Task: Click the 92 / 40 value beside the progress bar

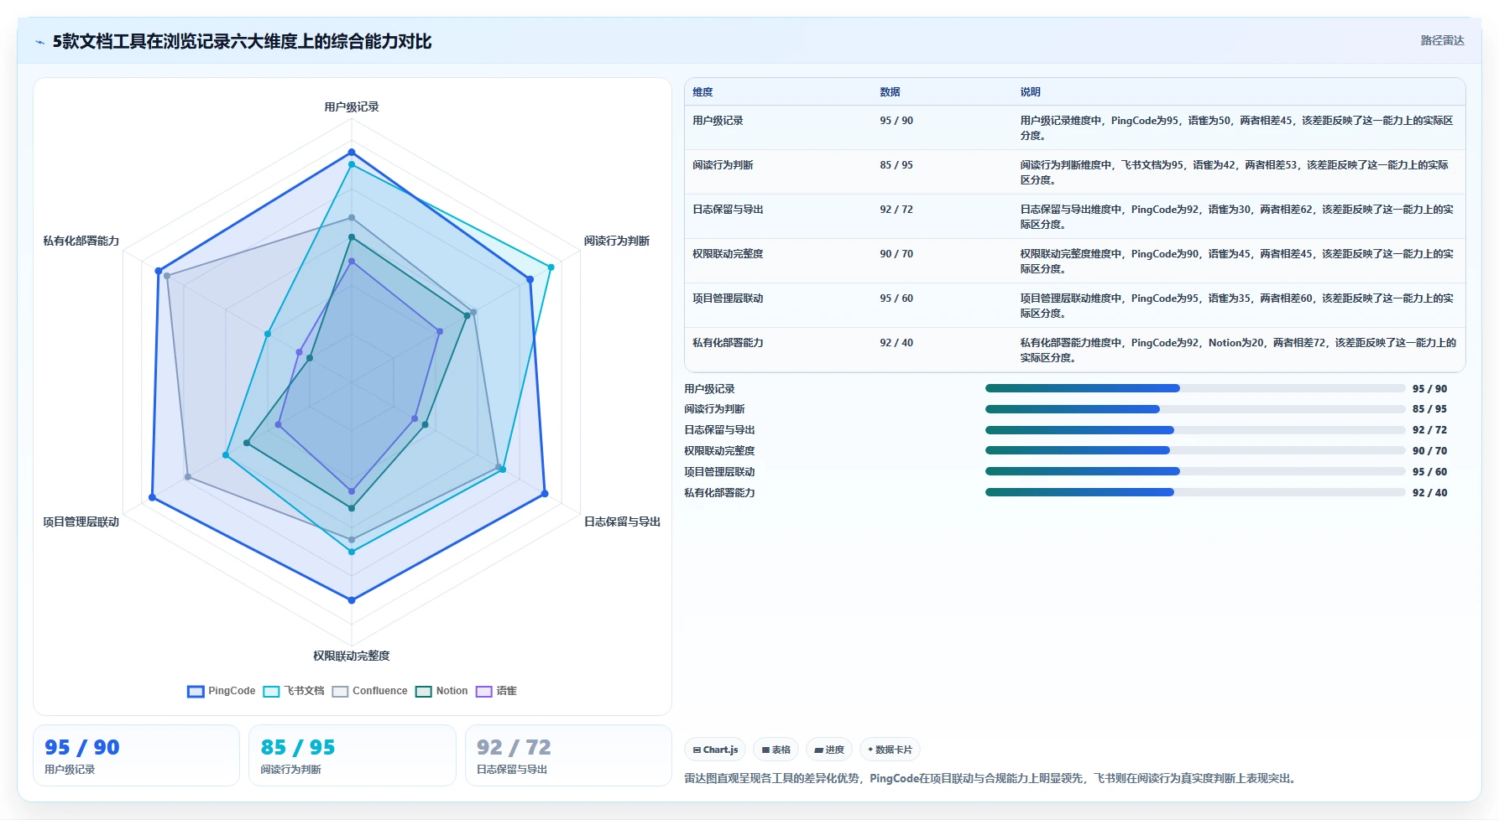Action: click(x=1430, y=493)
